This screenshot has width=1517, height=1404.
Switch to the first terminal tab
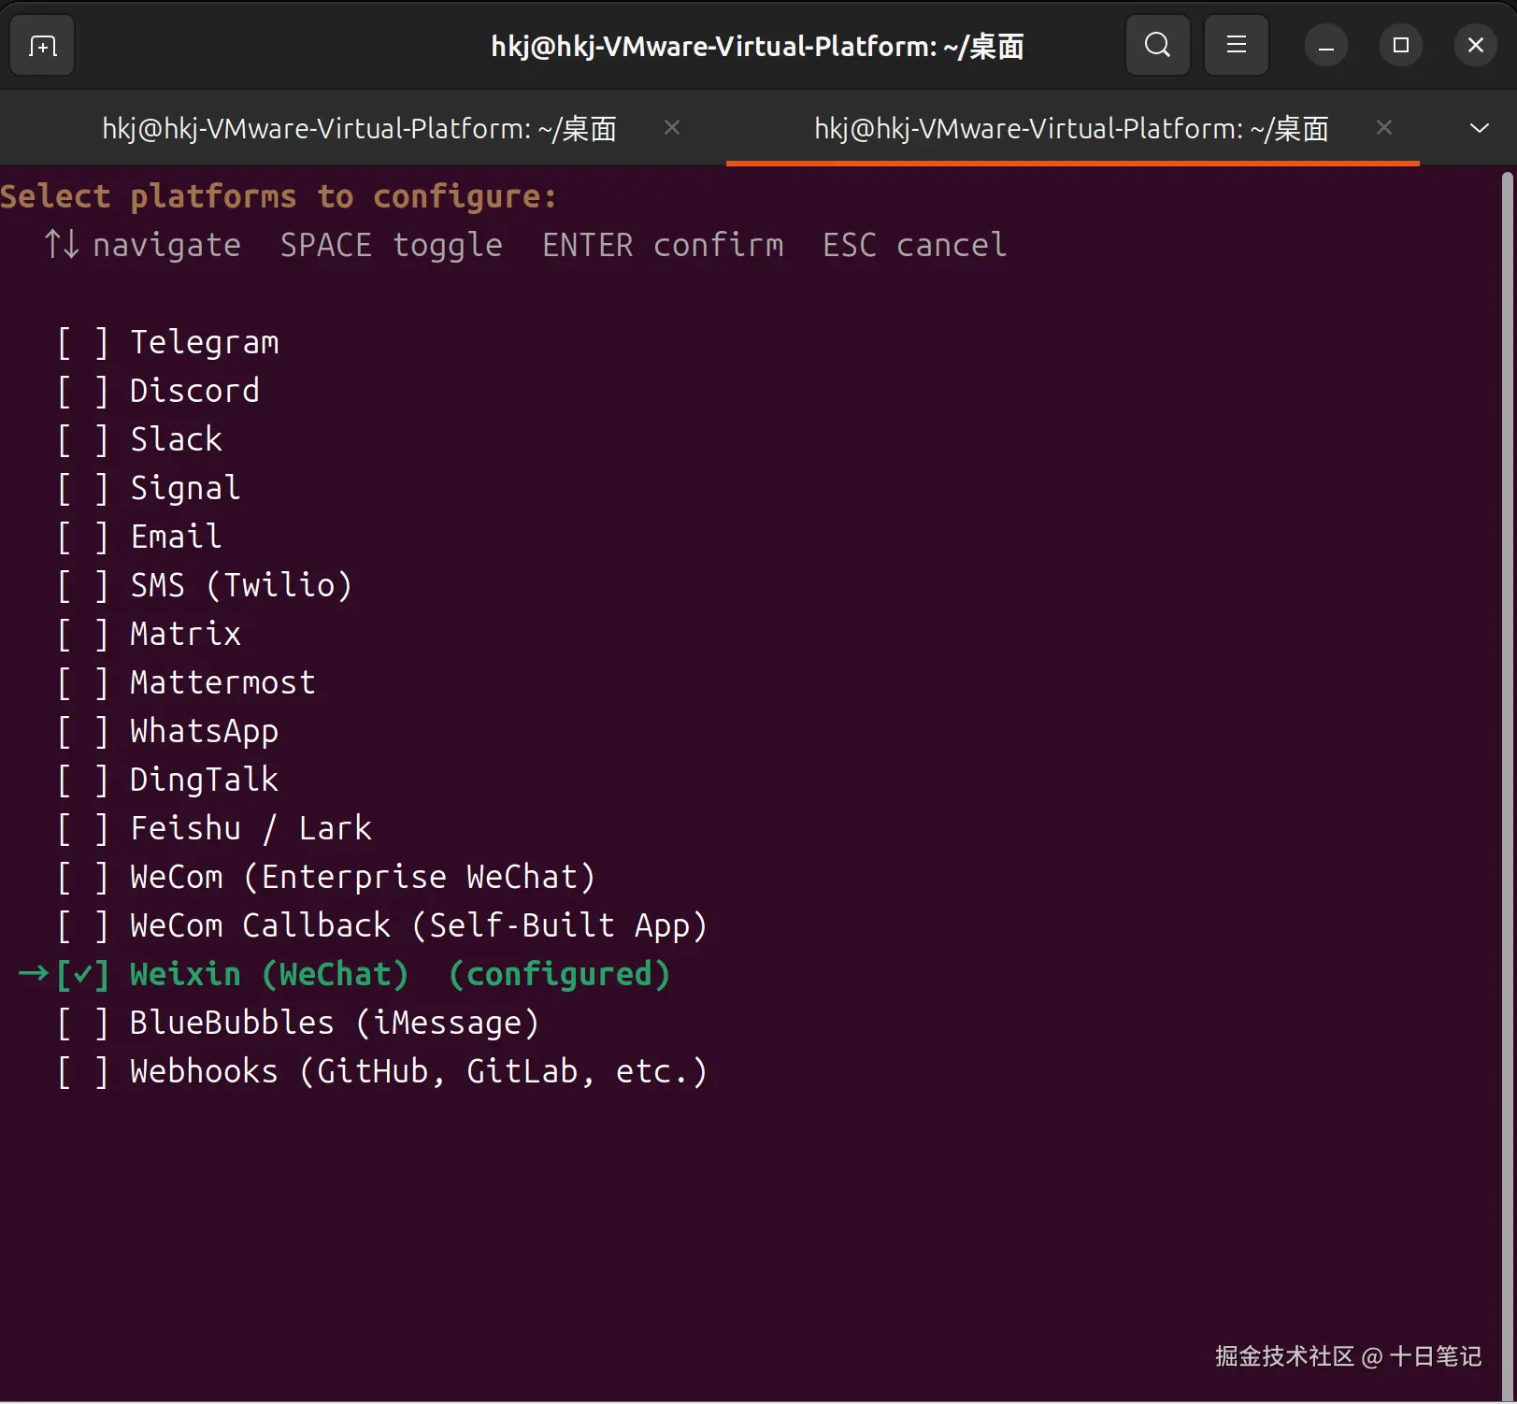click(359, 128)
